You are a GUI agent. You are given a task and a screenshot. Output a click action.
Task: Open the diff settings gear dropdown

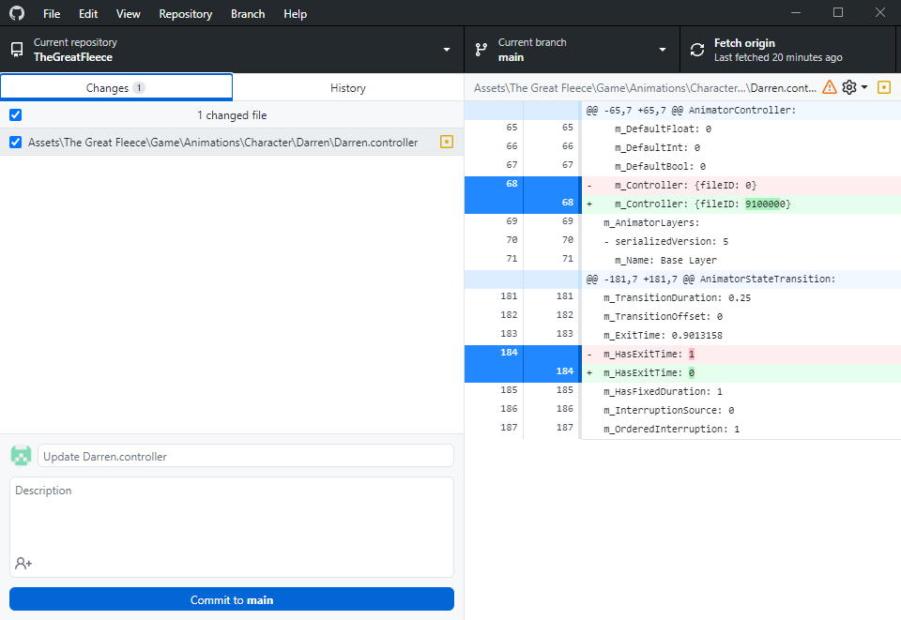854,87
